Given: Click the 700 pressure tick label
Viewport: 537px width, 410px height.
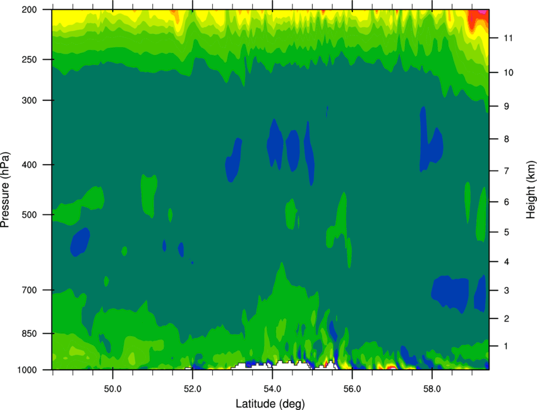Looking at the screenshot, I should (x=30, y=290).
